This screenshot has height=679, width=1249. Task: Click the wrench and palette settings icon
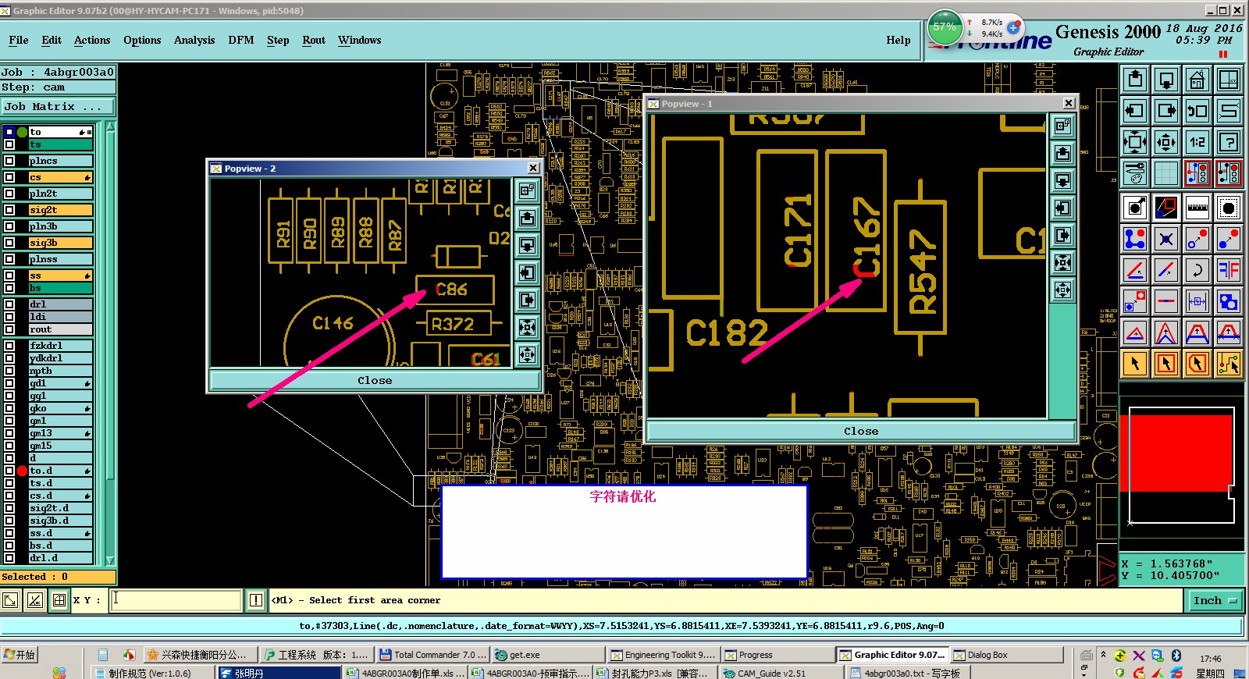click(1135, 173)
